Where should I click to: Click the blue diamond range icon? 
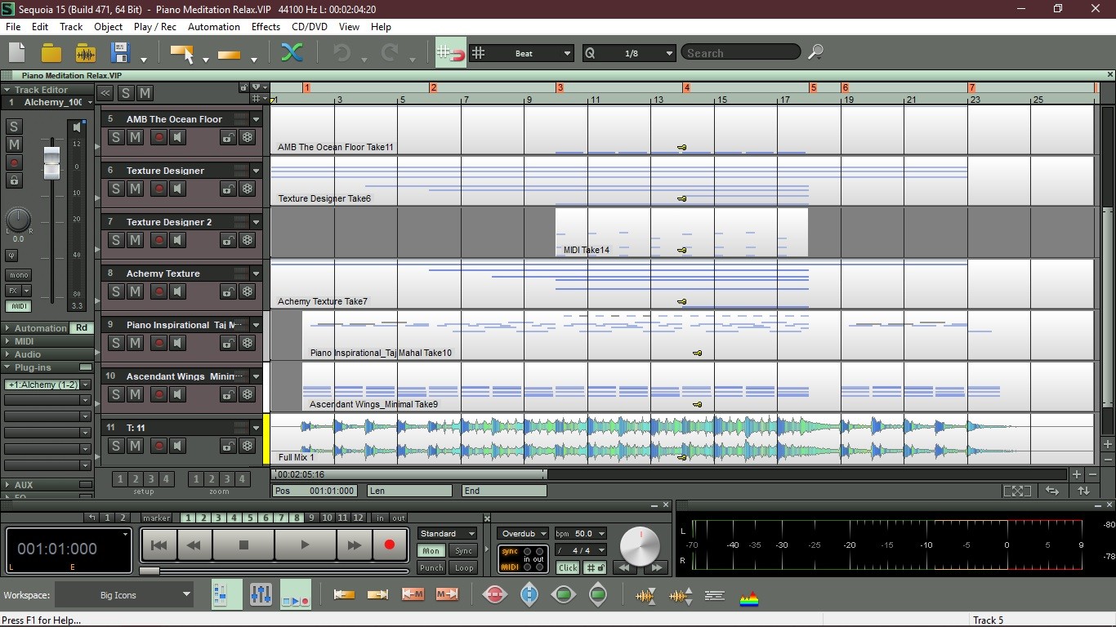pyautogui.click(x=529, y=595)
